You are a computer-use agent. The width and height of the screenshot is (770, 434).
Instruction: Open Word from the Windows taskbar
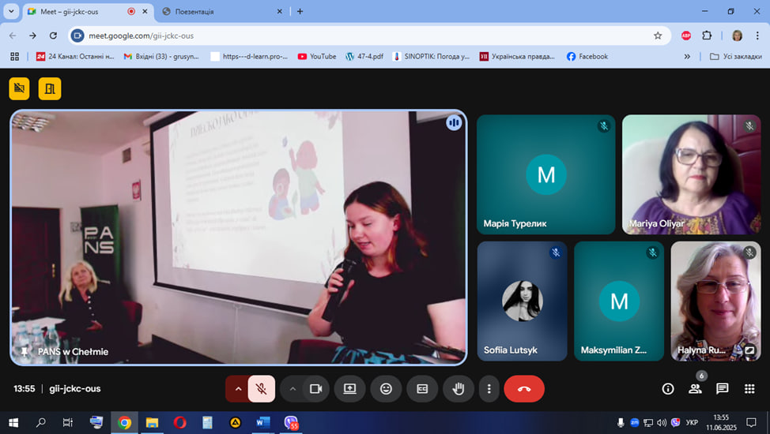262,423
